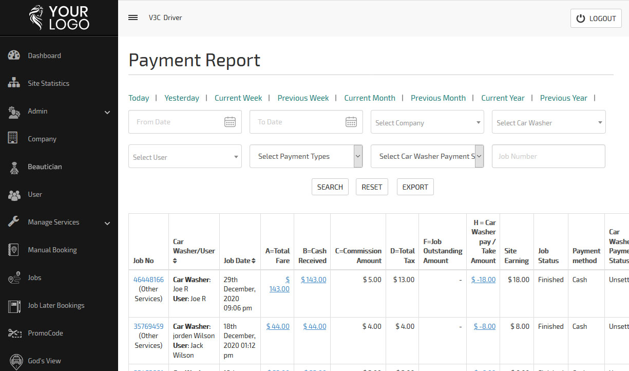Click the $ 44.00 total fare link
Screen dimensions: 629x371
278,326
